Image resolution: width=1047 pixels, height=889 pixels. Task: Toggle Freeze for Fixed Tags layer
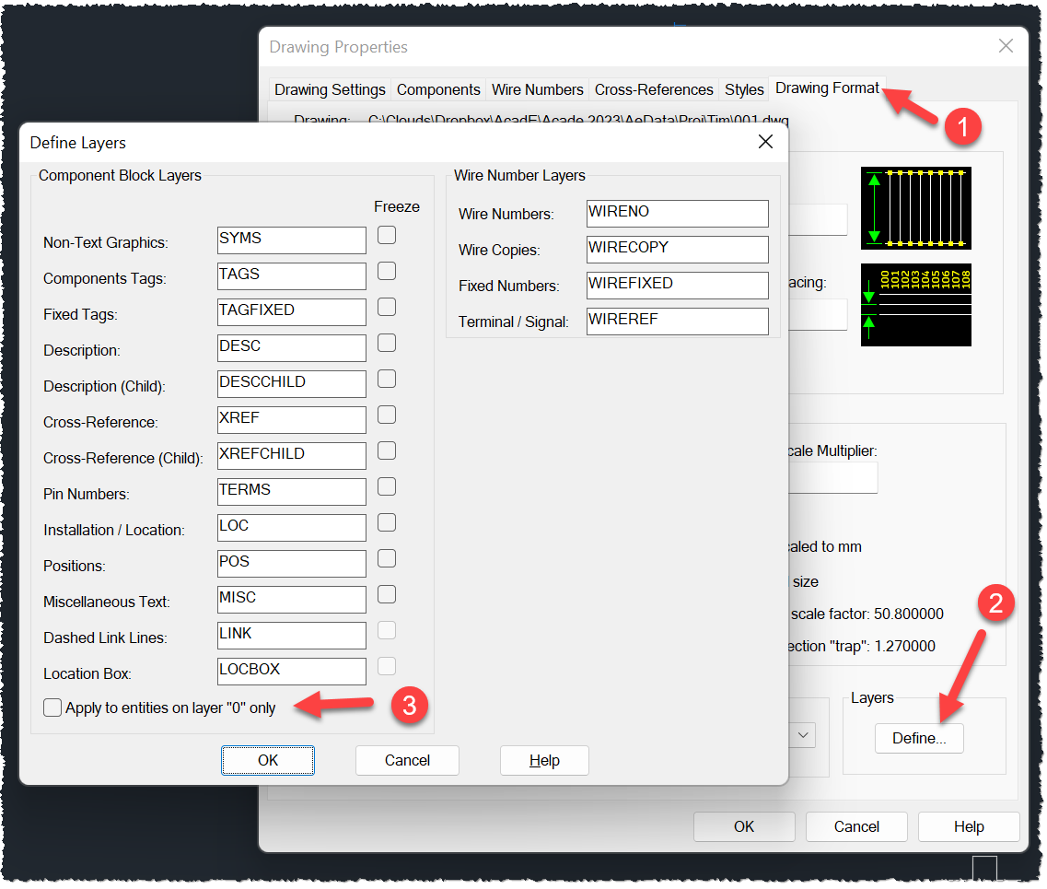point(387,308)
